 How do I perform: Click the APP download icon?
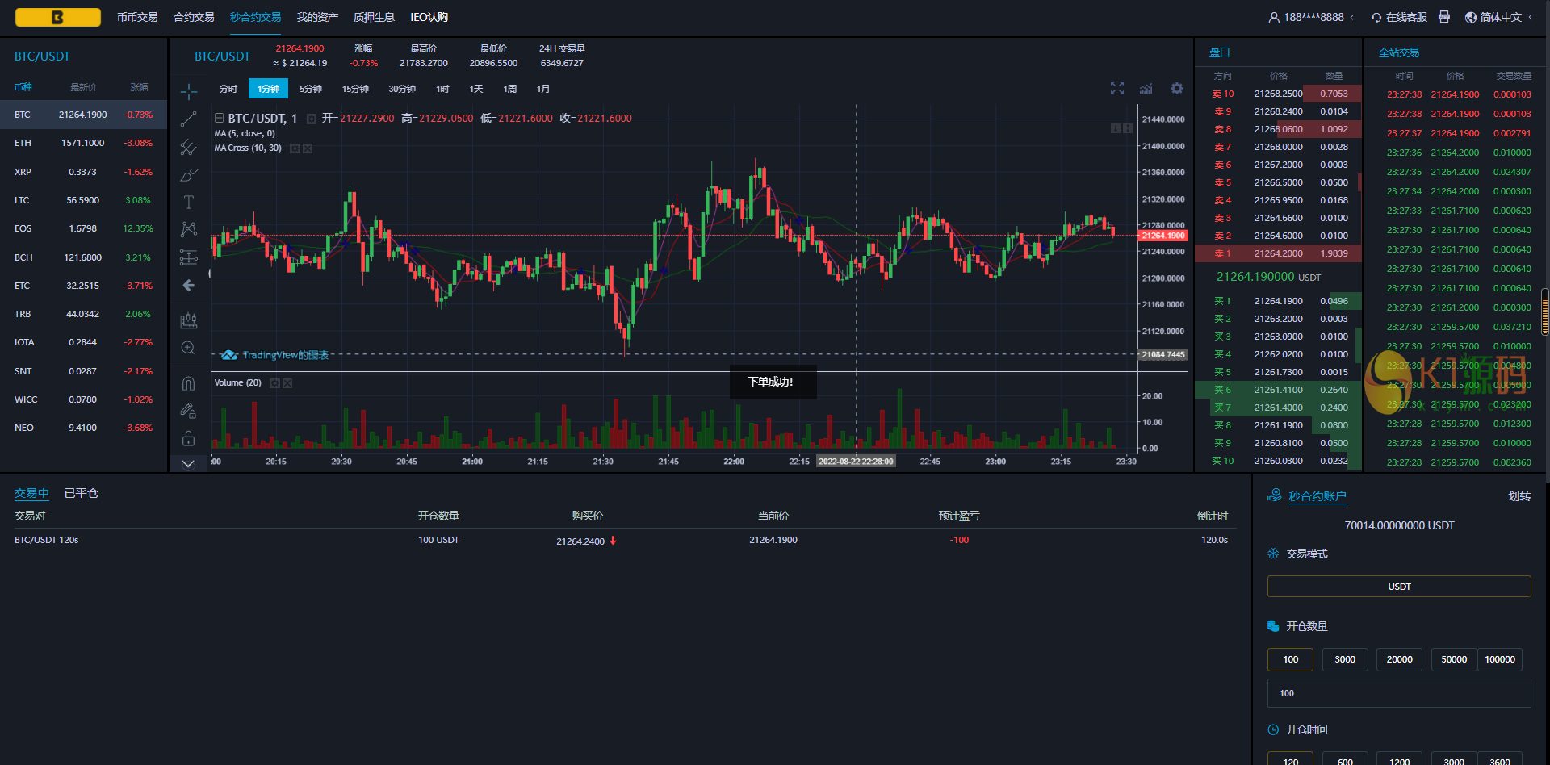click(x=1444, y=17)
